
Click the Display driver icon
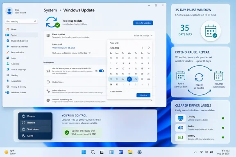(180, 118)
